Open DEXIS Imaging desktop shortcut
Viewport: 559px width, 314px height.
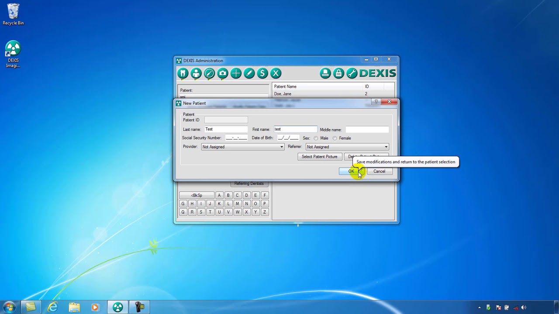[13, 55]
